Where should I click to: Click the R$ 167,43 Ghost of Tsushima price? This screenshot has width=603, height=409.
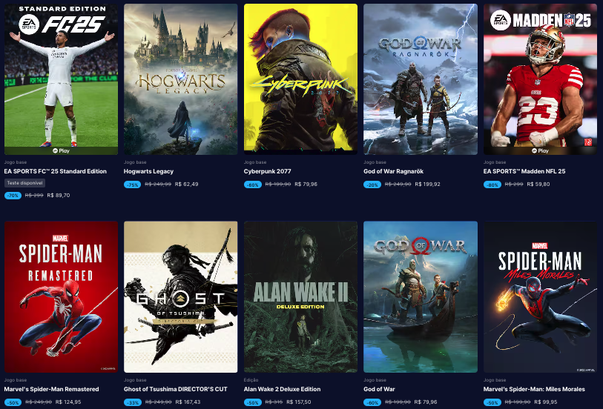(188, 402)
